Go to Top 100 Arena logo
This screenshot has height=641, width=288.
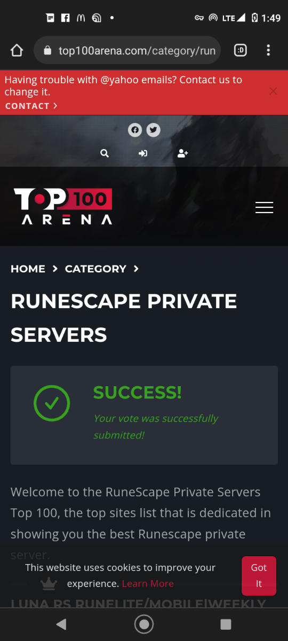(x=63, y=206)
